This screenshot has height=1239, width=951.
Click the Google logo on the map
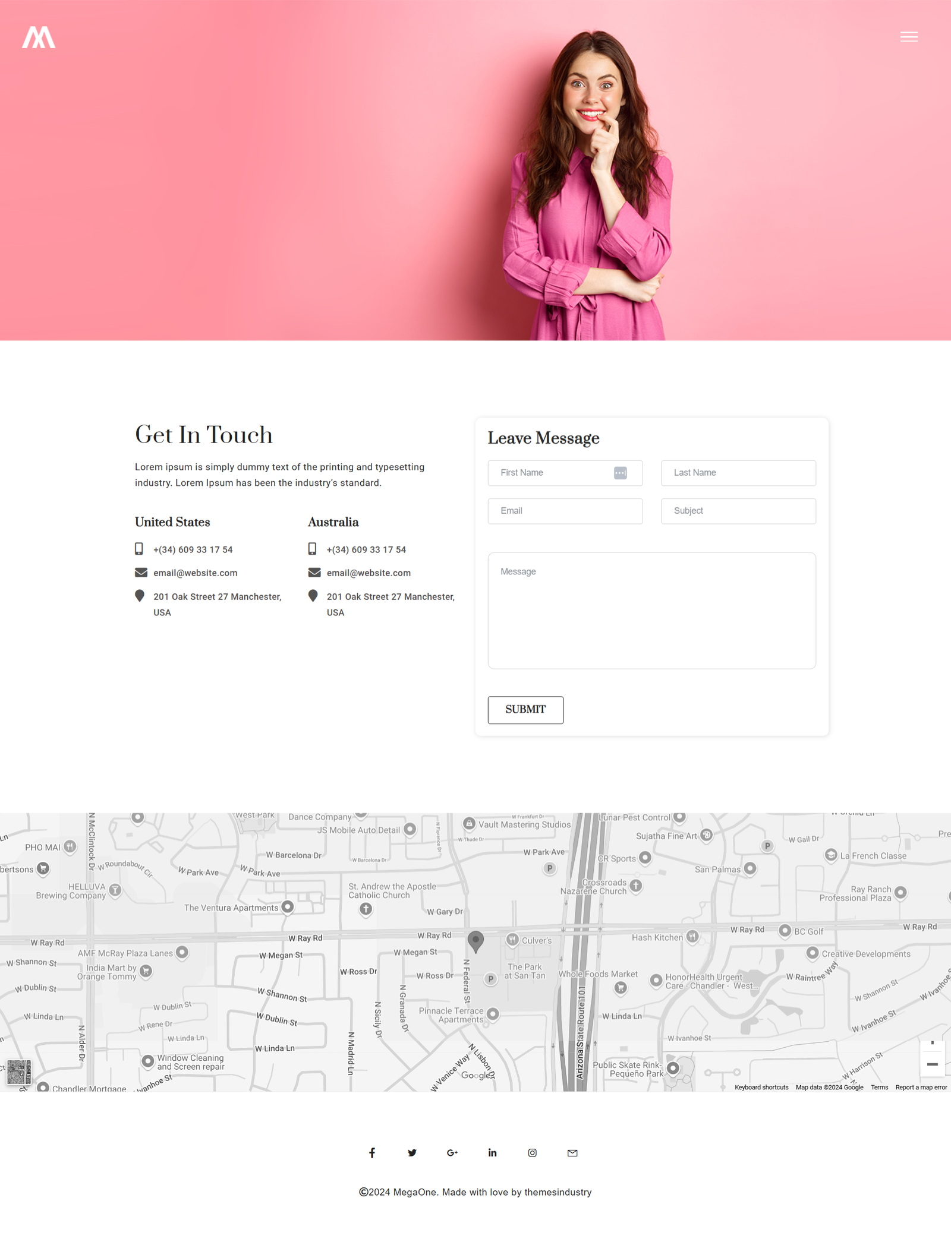click(477, 1076)
